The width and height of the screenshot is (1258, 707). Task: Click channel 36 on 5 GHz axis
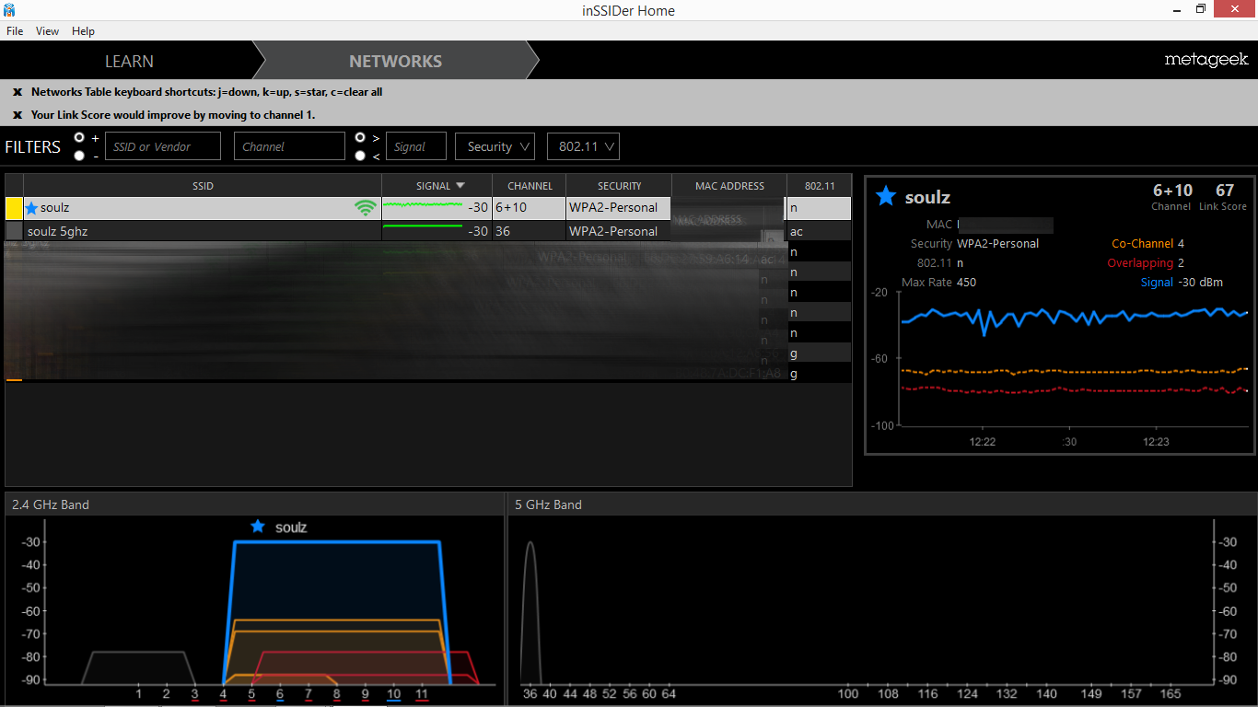tap(530, 694)
